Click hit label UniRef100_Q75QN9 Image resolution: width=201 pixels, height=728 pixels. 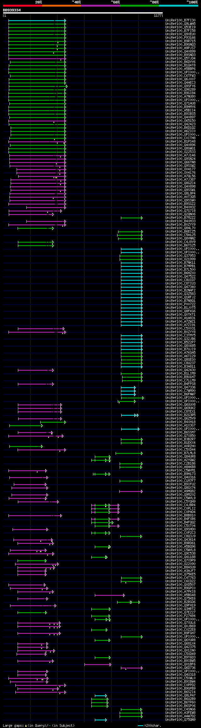[x=180, y=720]
